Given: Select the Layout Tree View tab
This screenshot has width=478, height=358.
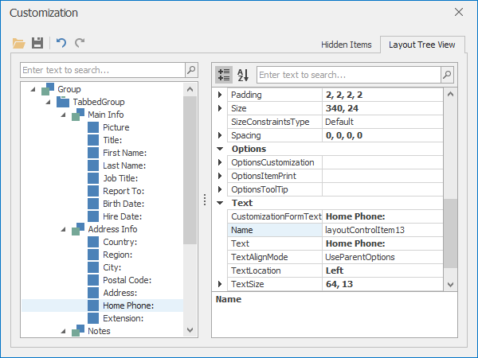Looking at the screenshot, I should [421, 45].
